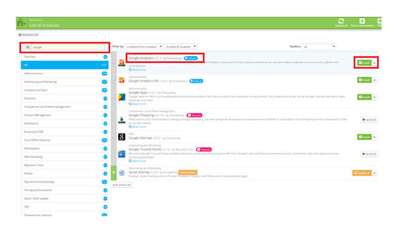This screenshot has width=399, height=234.
Task: Select the Content Management category
Action: (x=65, y=115)
